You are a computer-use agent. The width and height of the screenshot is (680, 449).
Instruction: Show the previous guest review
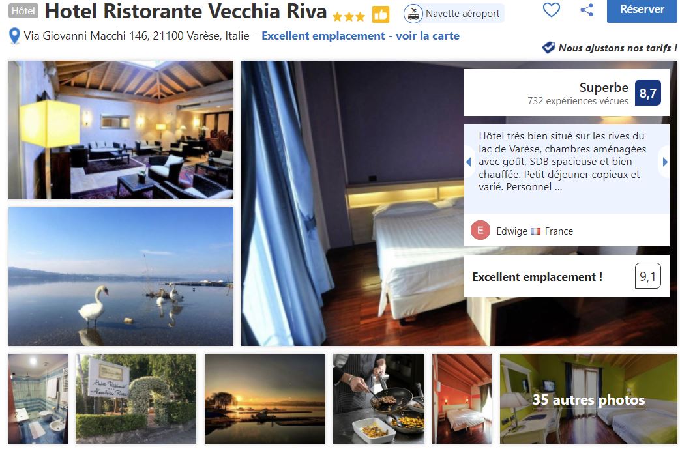[x=469, y=162]
